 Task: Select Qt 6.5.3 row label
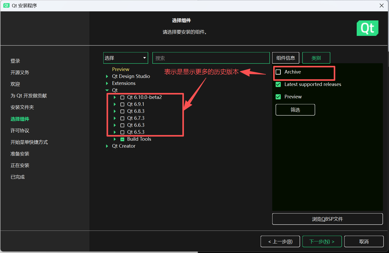(x=136, y=132)
